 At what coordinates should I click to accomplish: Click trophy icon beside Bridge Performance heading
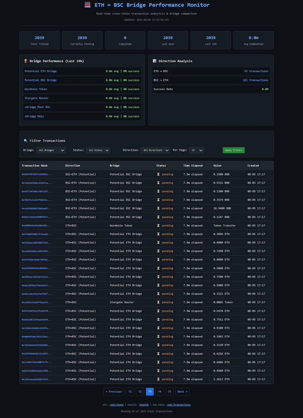(26, 61)
